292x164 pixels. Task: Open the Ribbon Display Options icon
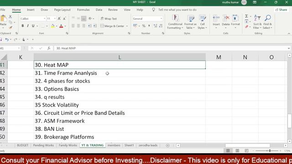pos(255,2)
